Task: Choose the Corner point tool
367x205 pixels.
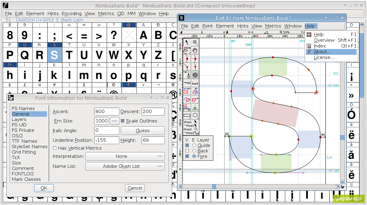Action: point(187,67)
